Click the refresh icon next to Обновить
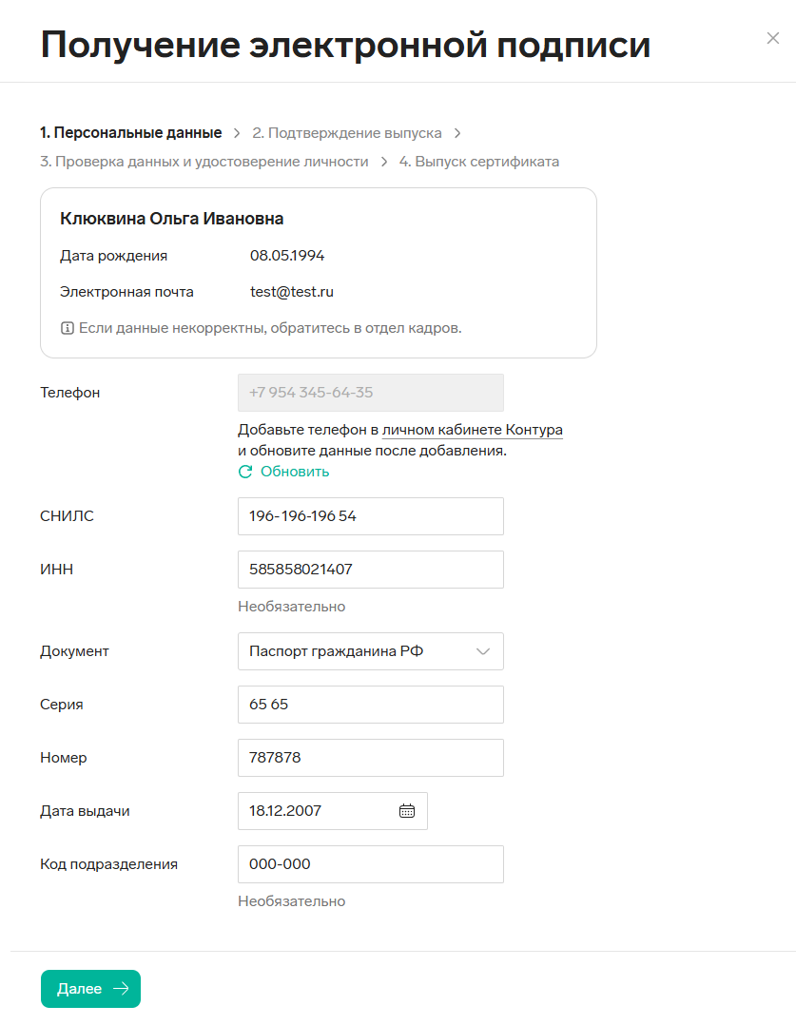This screenshot has height=1025, width=796. (x=245, y=472)
